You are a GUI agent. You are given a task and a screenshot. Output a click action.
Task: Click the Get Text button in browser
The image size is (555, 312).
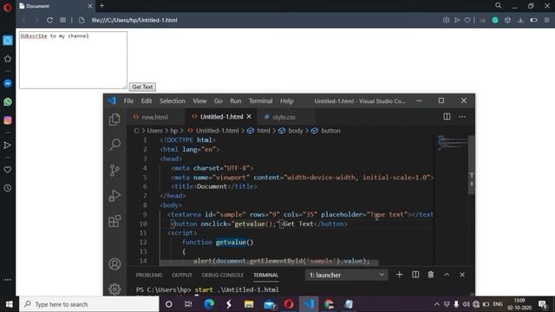[142, 87]
